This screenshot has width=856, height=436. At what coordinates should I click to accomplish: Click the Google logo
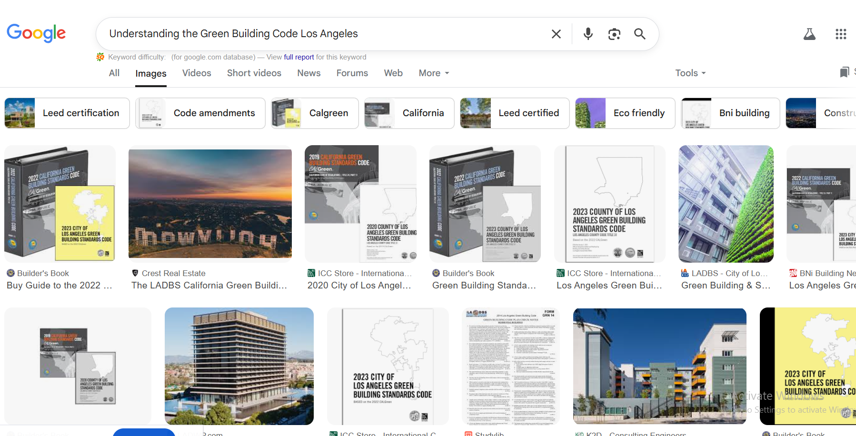36,33
